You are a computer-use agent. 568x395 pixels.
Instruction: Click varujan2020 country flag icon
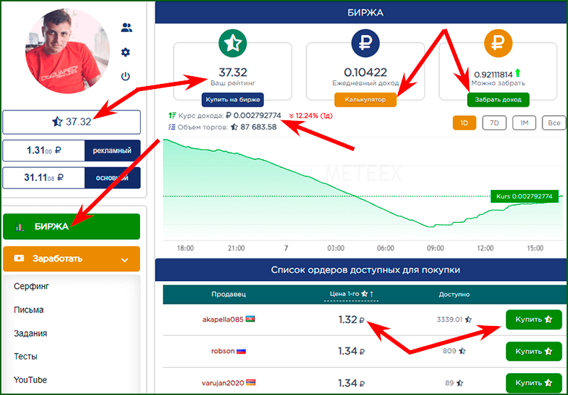point(251,383)
